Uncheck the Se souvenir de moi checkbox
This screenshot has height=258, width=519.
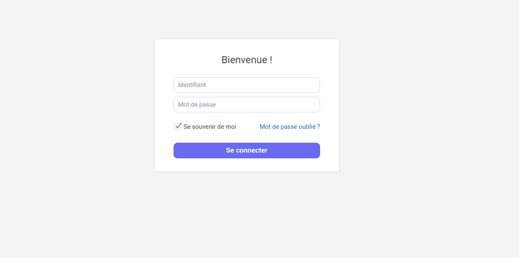pyautogui.click(x=177, y=126)
